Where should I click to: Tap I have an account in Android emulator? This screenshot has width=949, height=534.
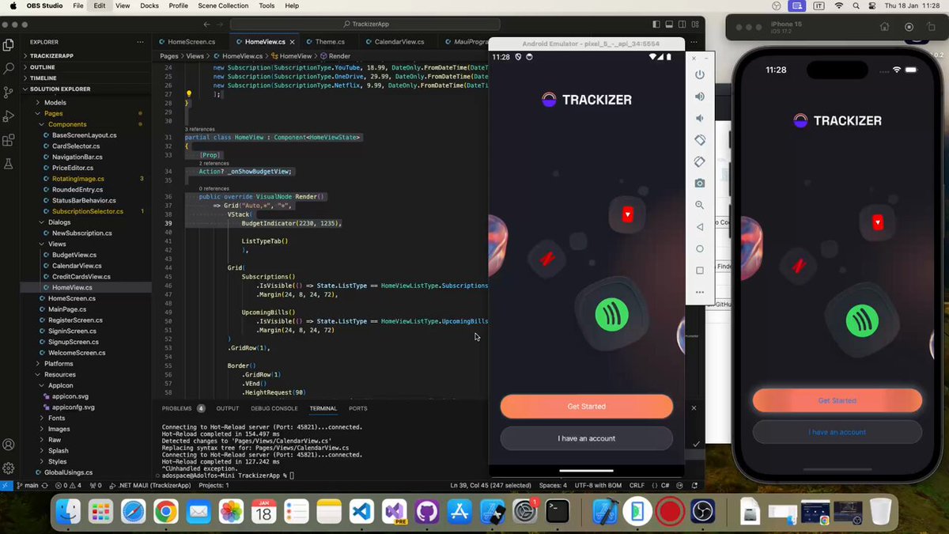(x=587, y=438)
